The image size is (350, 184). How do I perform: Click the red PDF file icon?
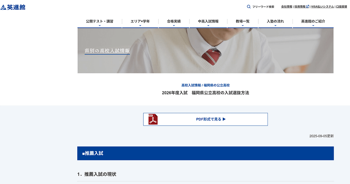coord(153,119)
